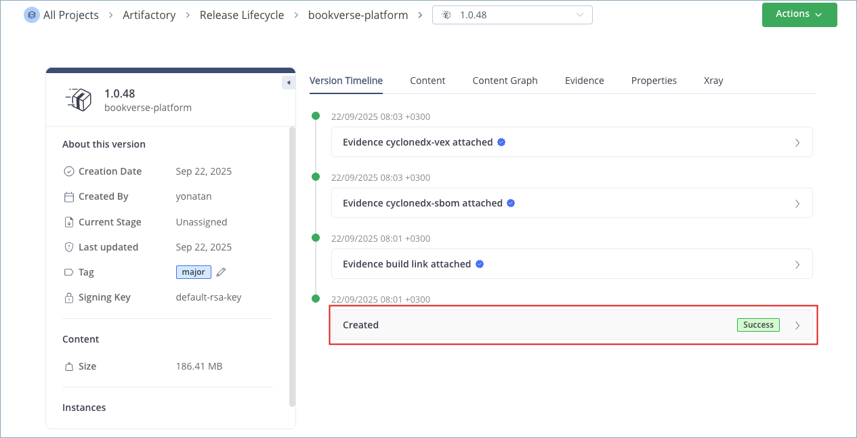Open the Properties tab
The image size is (857, 438).
(x=654, y=81)
